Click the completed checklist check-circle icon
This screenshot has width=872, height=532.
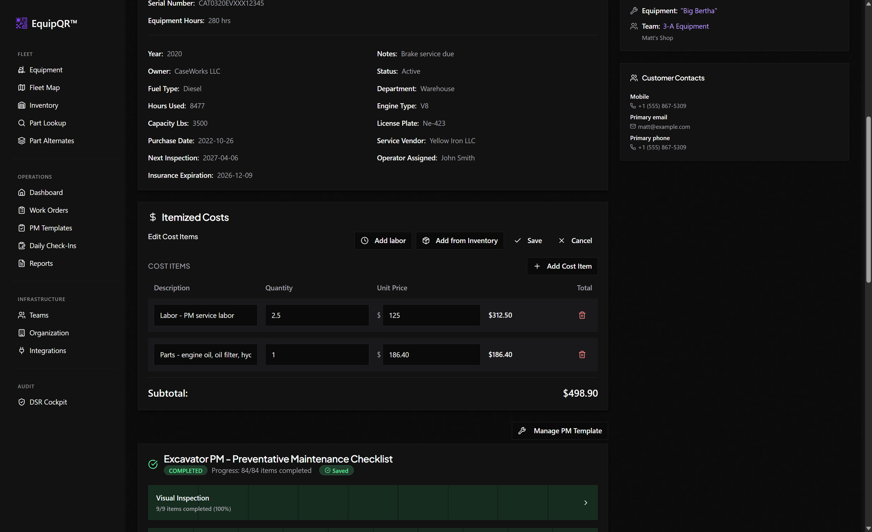(x=153, y=464)
